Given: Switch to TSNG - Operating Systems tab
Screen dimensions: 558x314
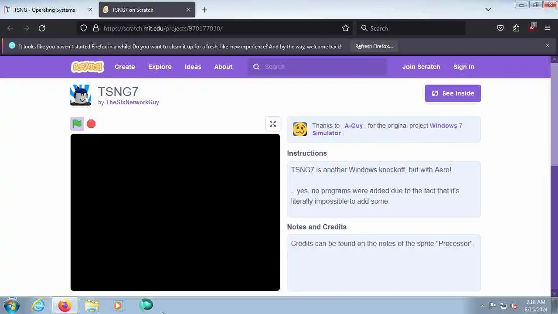Looking at the screenshot, I should click(x=44, y=10).
